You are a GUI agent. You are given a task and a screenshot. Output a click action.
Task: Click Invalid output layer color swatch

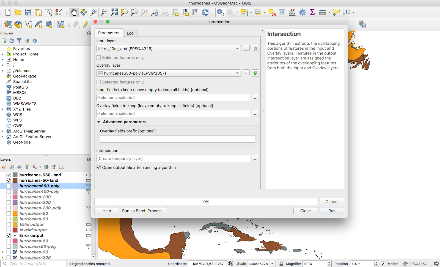click(x=15, y=230)
